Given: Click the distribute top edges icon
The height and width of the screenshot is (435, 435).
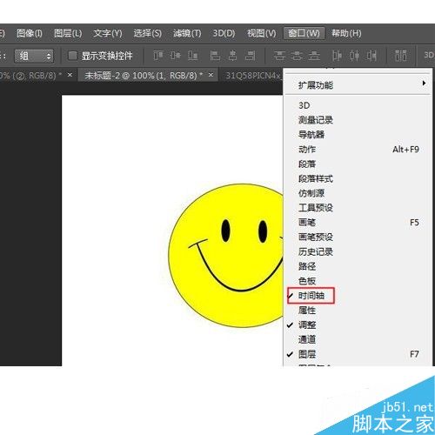Looking at the screenshot, I should coord(279,55).
